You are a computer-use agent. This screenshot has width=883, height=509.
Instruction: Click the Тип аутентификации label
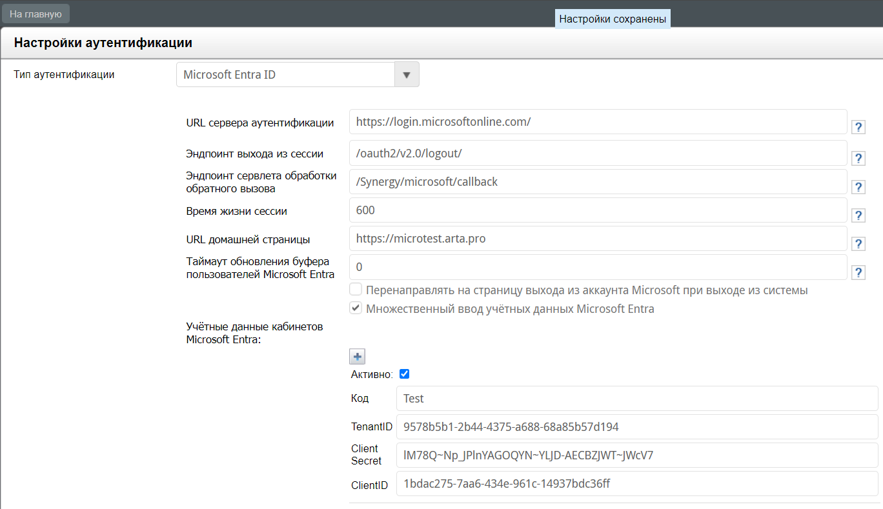[x=65, y=74]
